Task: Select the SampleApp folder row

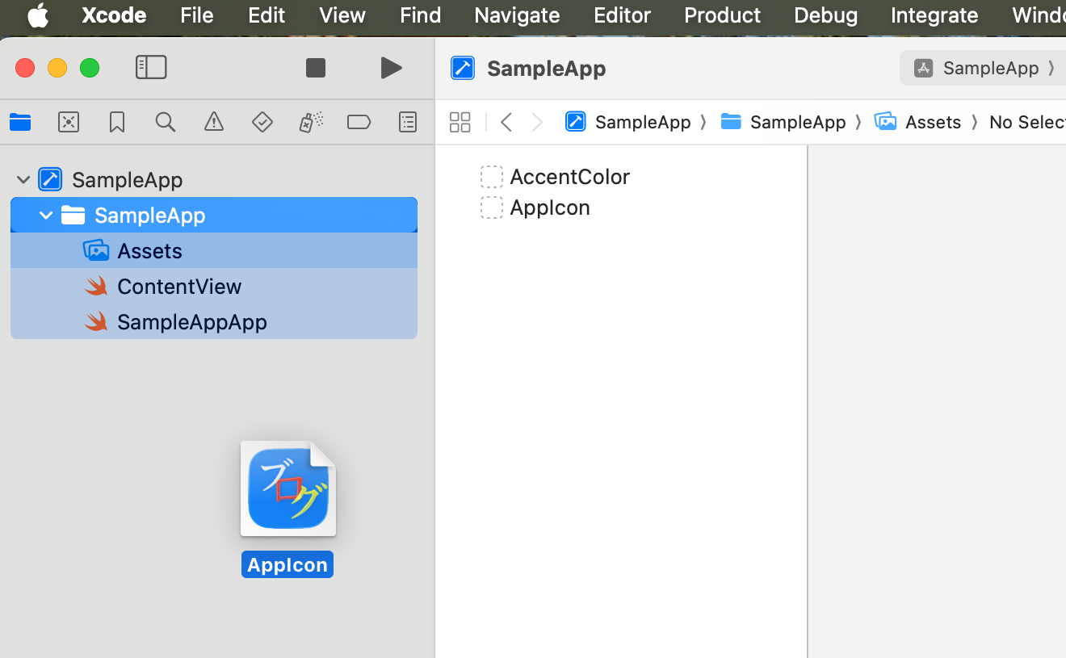Action: (214, 215)
